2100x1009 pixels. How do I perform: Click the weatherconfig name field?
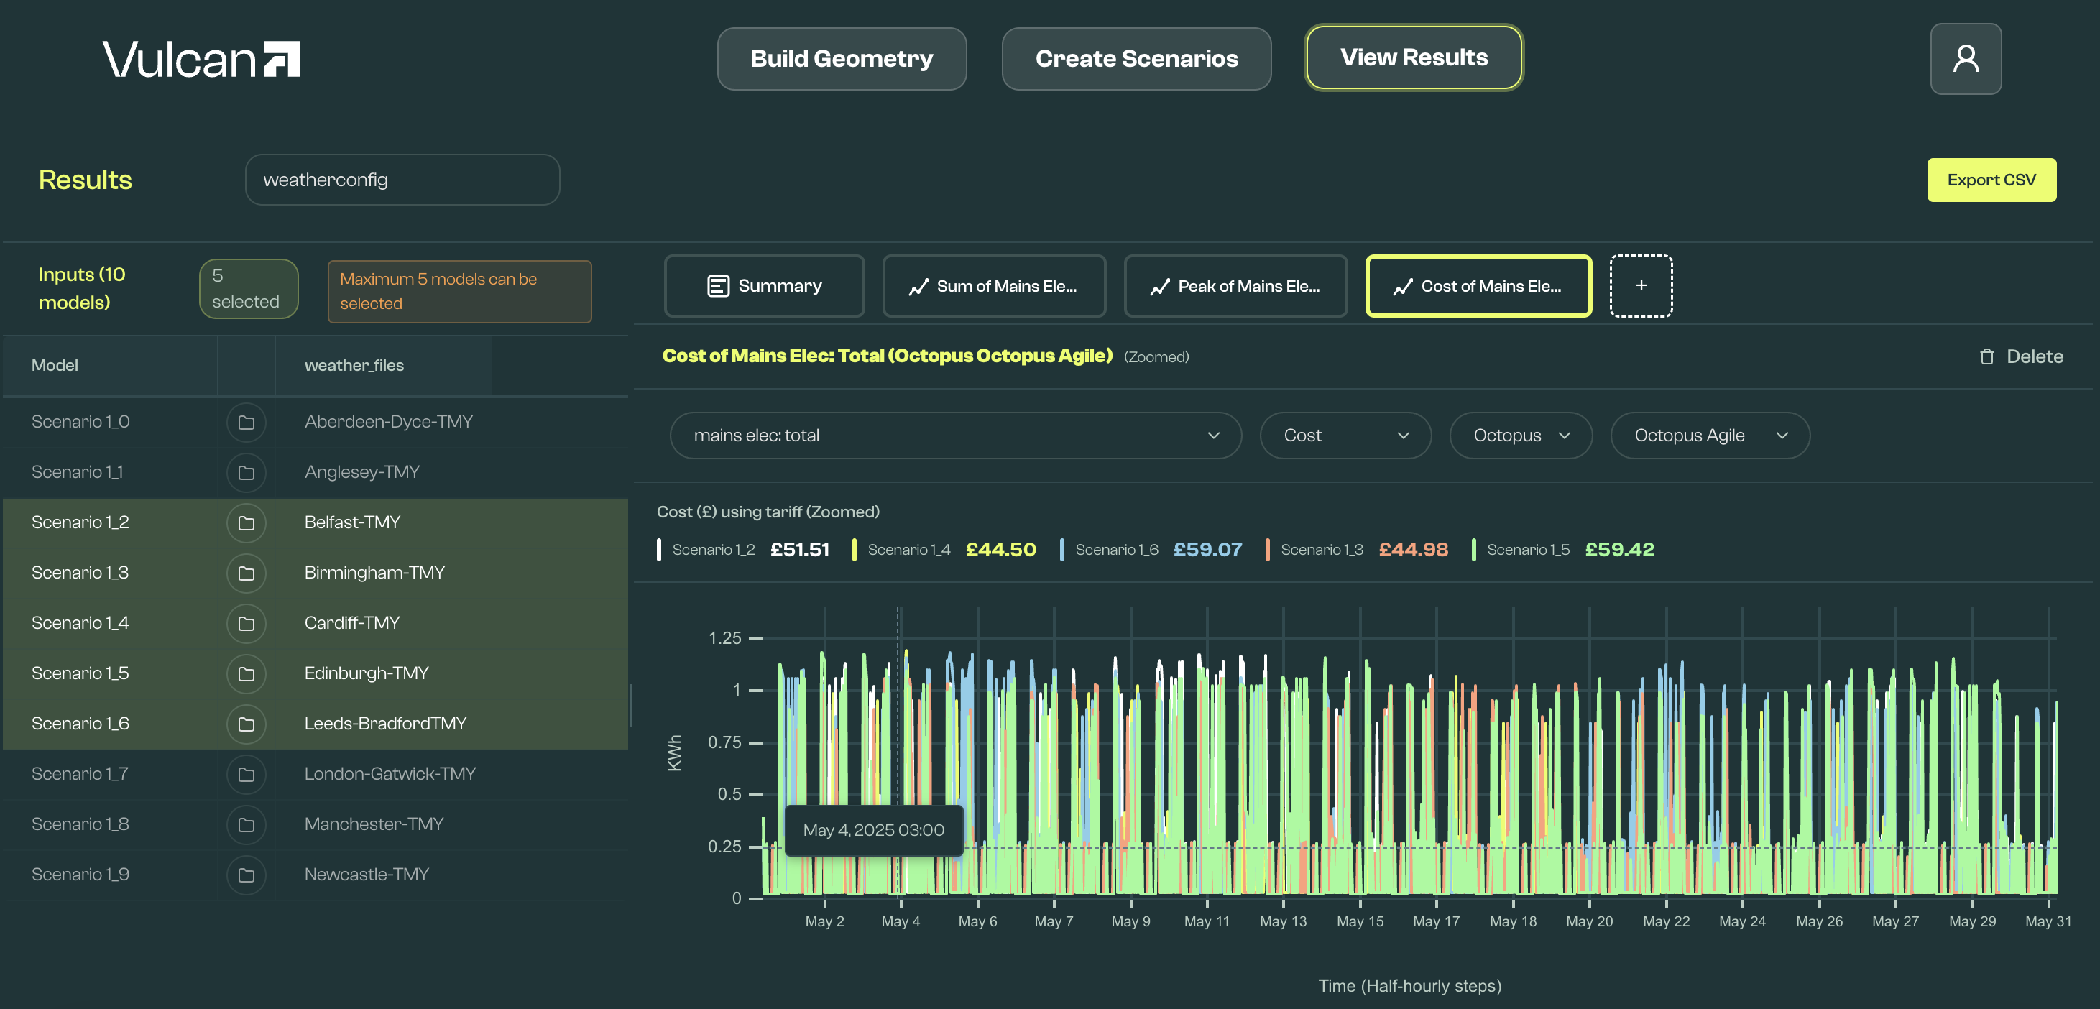pyautogui.click(x=402, y=180)
